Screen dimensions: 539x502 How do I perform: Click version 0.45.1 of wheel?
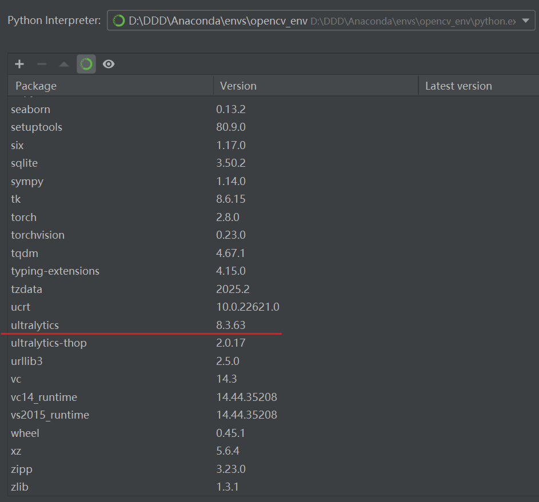230,433
